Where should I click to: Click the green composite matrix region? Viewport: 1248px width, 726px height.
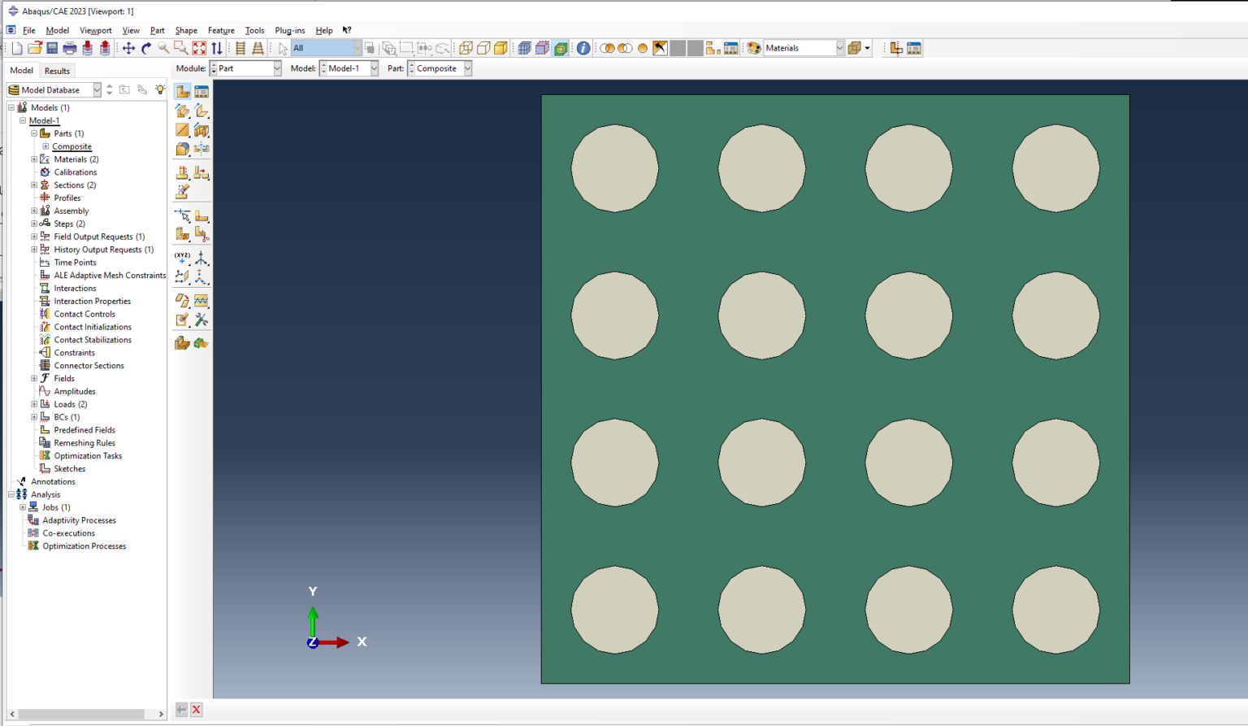835,389
